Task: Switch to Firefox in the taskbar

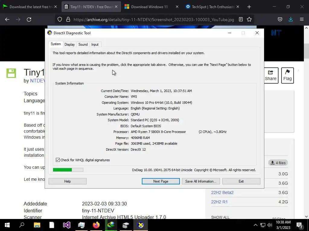Action: (x=96, y=225)
